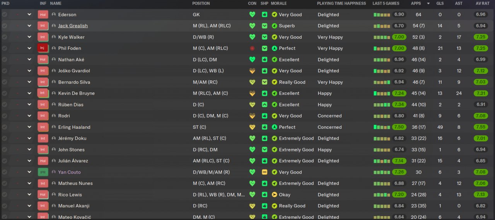The width and height of the screenshot is (495, 220).
Task: Click Ederson's green heart condition icon
Action: pyautogui.click(x=252, y=15)
